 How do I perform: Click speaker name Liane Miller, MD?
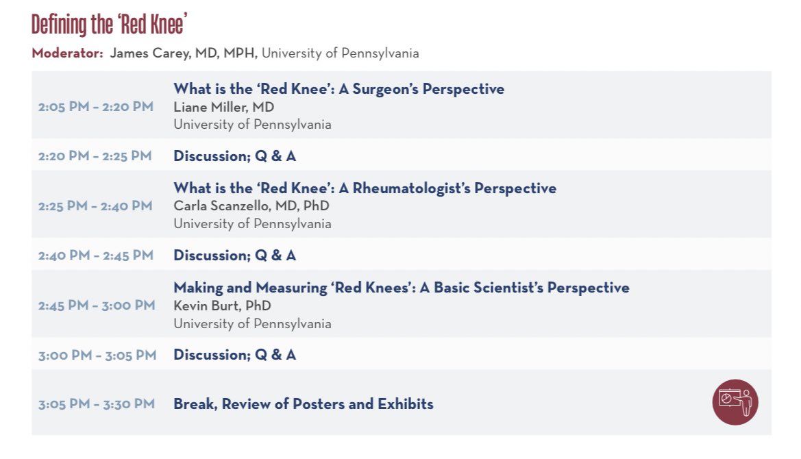[x=224, y=107]
